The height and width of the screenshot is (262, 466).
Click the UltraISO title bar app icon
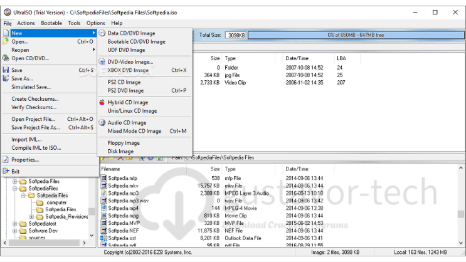[8, 12]
